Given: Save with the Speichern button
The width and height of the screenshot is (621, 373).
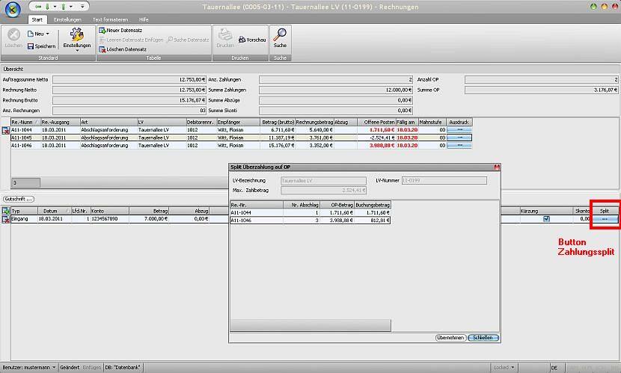Looking at the screenshot, I should 42,46.
